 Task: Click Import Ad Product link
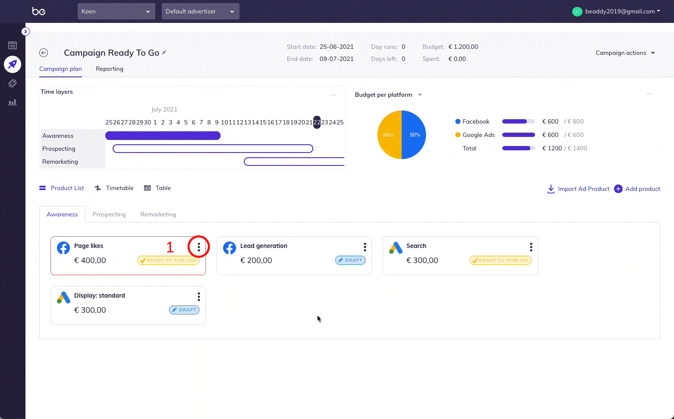coord(583,189)
